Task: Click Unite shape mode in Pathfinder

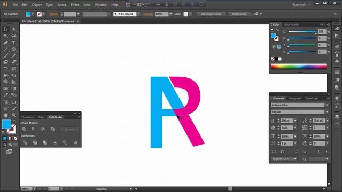Action: coord(24,129)
